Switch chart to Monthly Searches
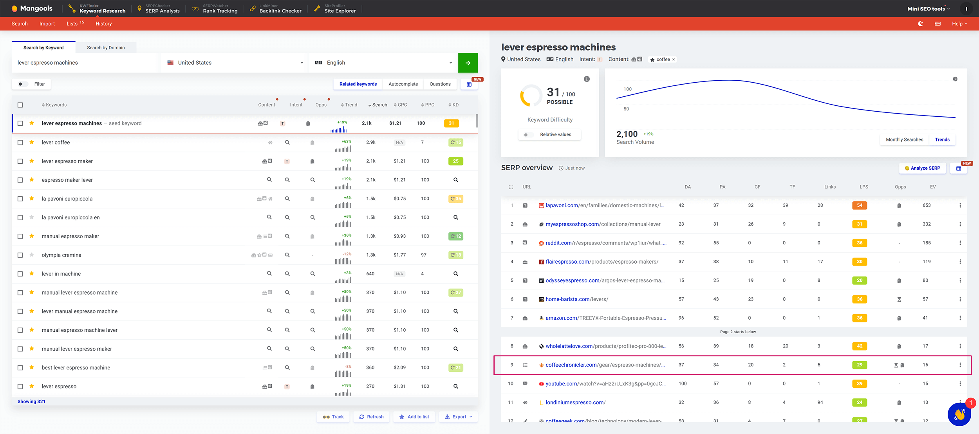979x434 pixels. (904, 140)
